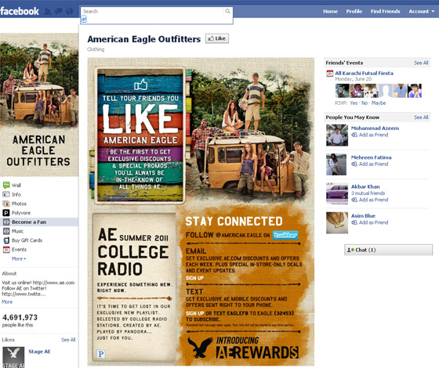Open the Stage AE page link

(39, 352)
